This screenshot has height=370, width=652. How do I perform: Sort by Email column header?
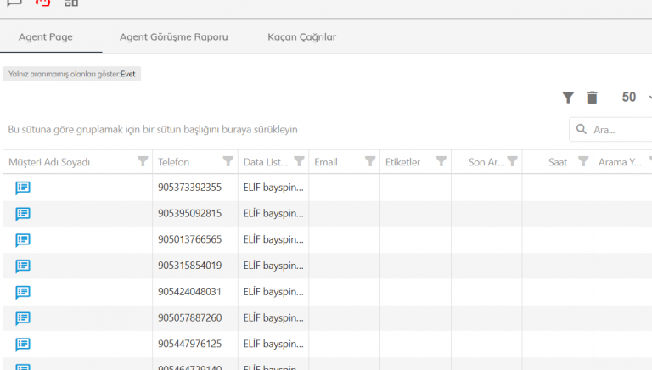(326, 162)
